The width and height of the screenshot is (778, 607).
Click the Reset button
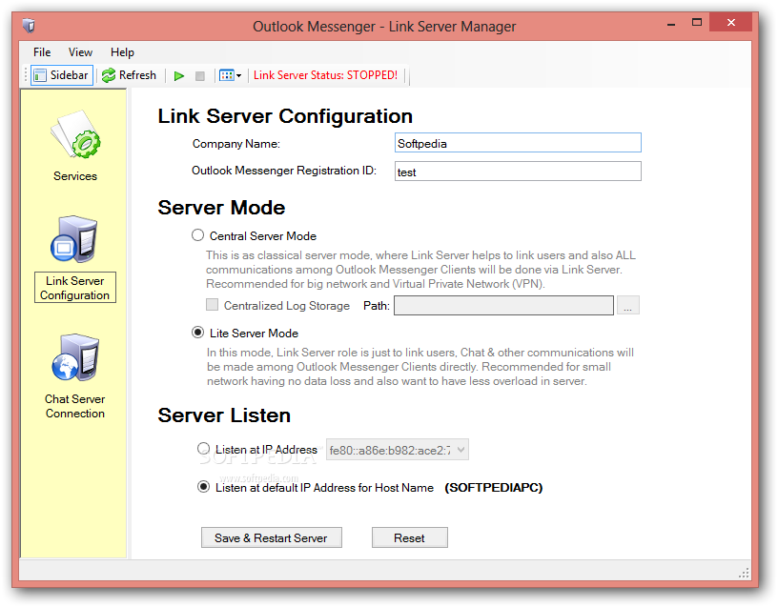tap(409, 538)
